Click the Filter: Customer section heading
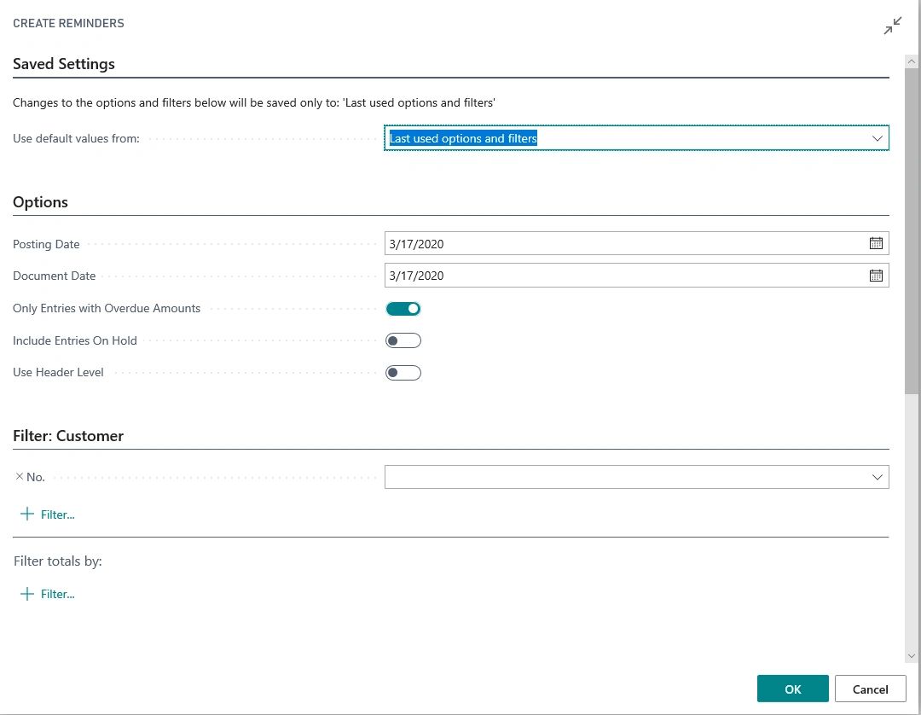Screen dimensions: 921x715 68,436
